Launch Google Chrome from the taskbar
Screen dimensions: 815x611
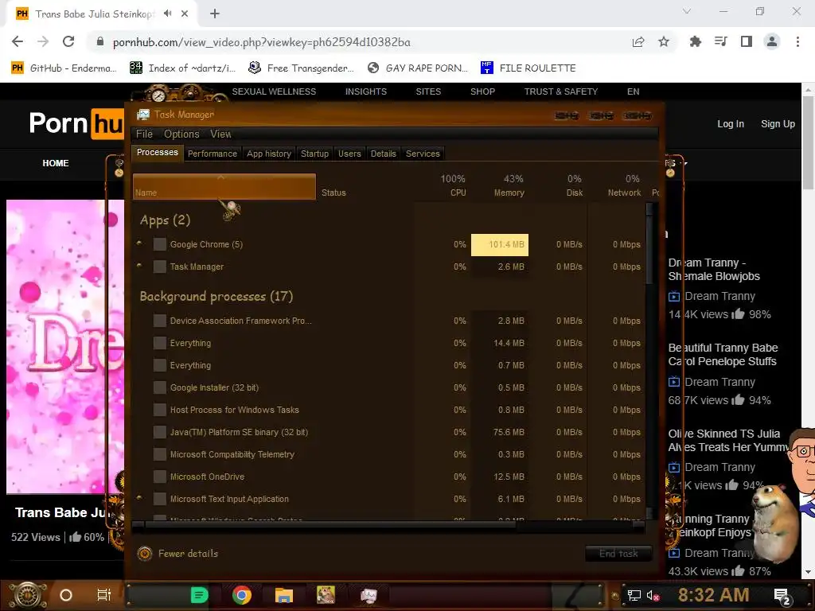242,595
